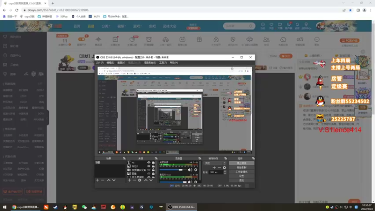Open transition properties gear icon
The width and height of the screenshot is (375, 211).
pos(225,168)
